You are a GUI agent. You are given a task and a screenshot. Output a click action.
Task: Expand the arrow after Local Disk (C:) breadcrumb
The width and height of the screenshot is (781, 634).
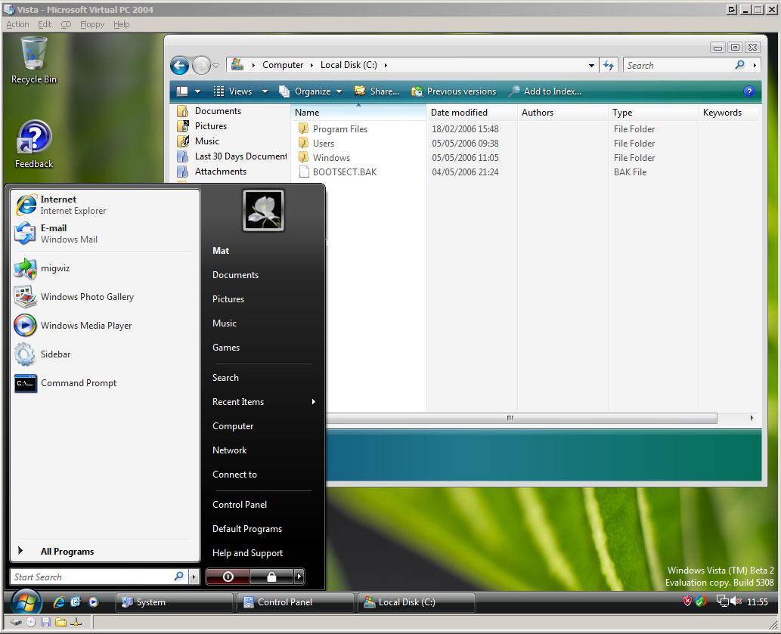tap(386, 65)
